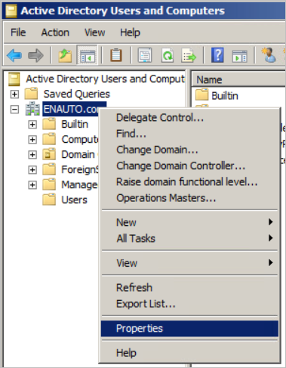Open the Help menu in menu bar

tap(130, 32)
